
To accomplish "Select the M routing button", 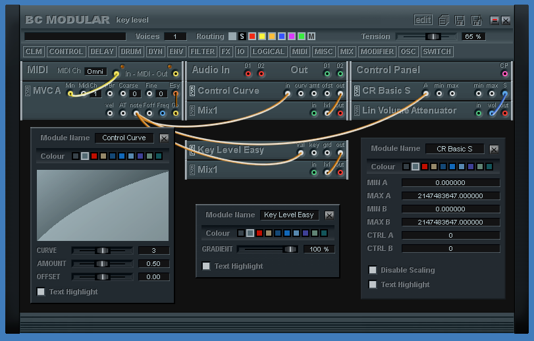I will 311,36.
